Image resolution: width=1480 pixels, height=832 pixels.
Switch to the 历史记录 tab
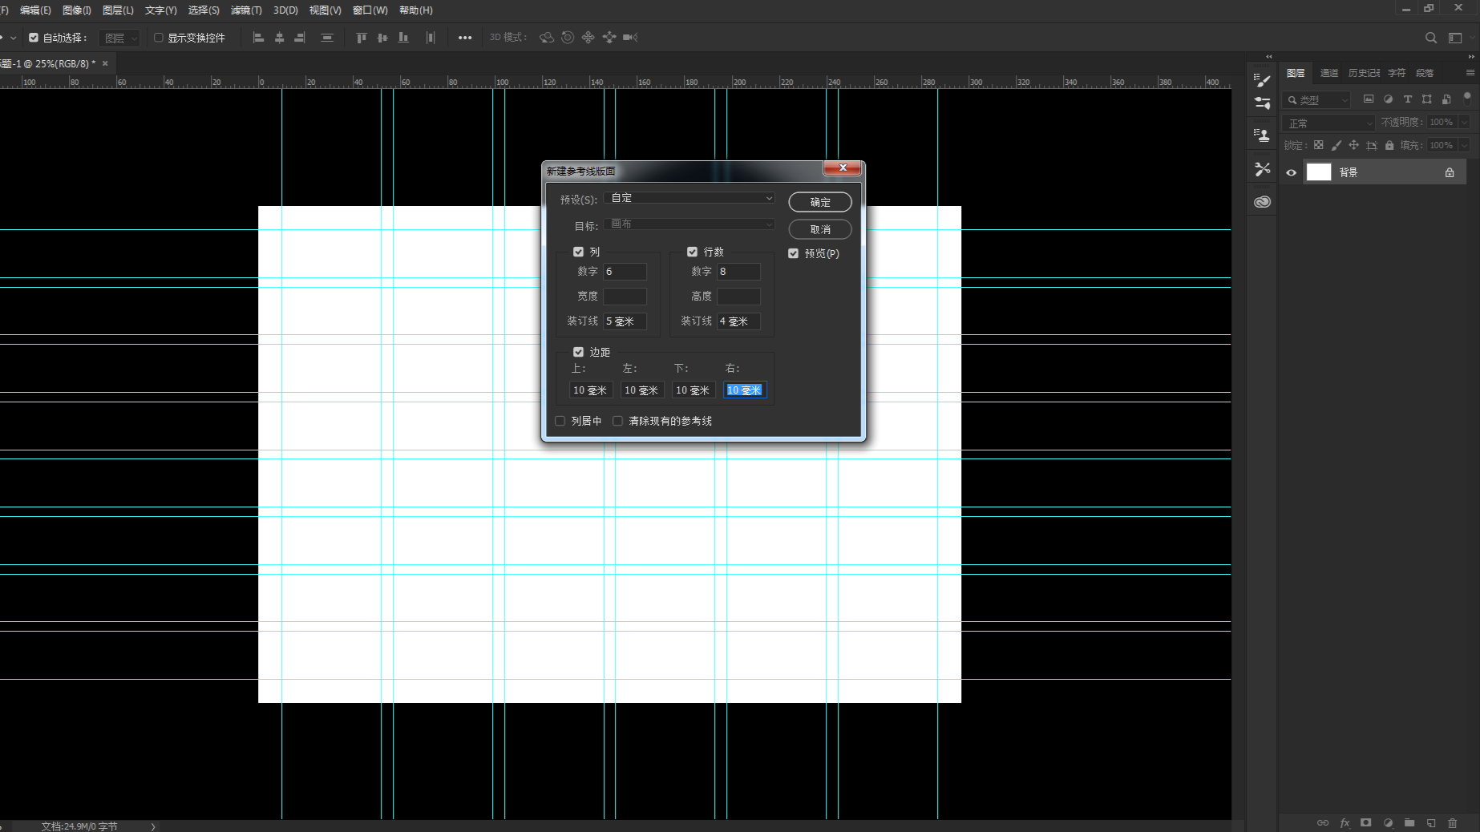[1364, 73]
